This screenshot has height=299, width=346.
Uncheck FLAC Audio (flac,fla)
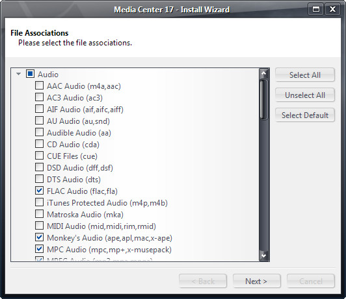39,191
